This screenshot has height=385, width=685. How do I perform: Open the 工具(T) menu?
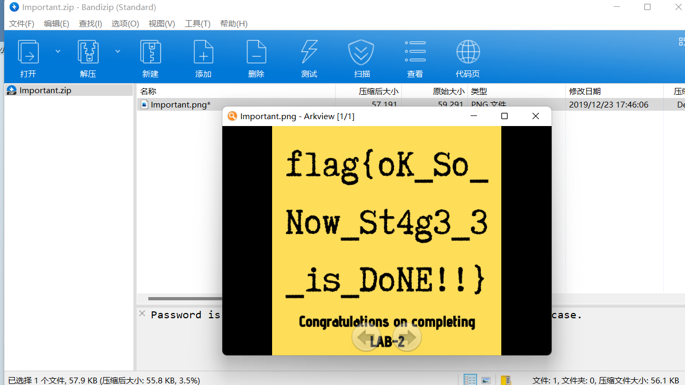pos(197,24)
